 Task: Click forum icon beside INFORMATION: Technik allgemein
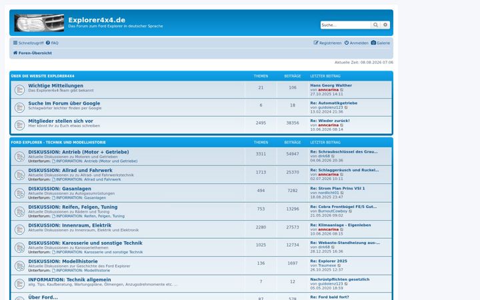pyautogui.click(x=19, y=284)
